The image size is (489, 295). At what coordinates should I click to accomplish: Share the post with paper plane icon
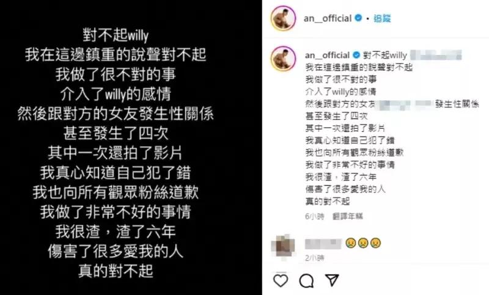click(x=332, y=280)
